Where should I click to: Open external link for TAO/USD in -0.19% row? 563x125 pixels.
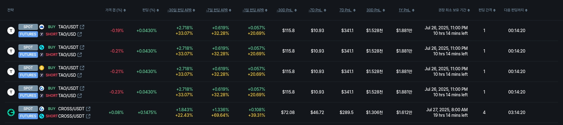(x=80, y=34)
